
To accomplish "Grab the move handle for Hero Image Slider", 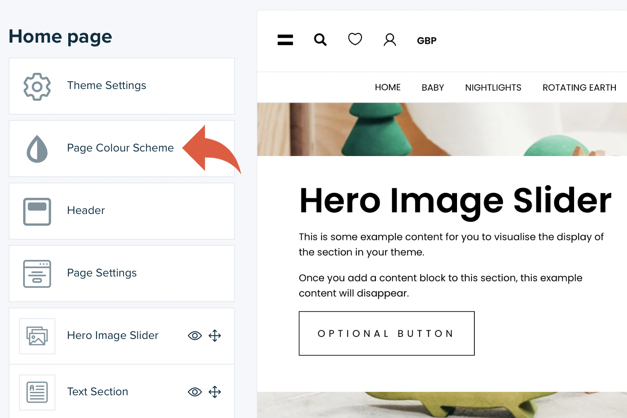I will (215, 336).
